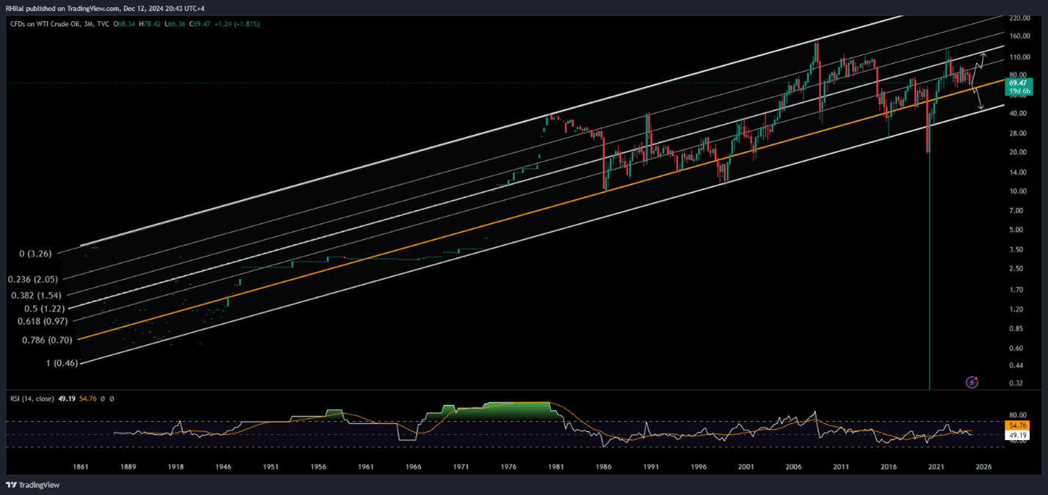Screen dimensions: 1048x495
Task: Click the closing price C69.47 in header
Action: (x=202, y=24)
